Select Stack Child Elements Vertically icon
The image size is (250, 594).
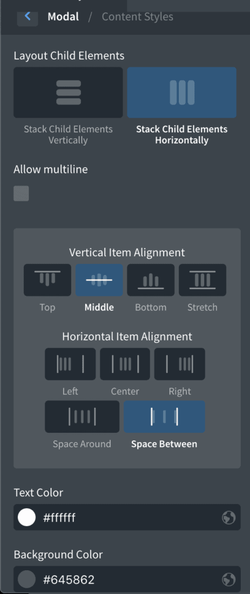click(x=68, y=92)
